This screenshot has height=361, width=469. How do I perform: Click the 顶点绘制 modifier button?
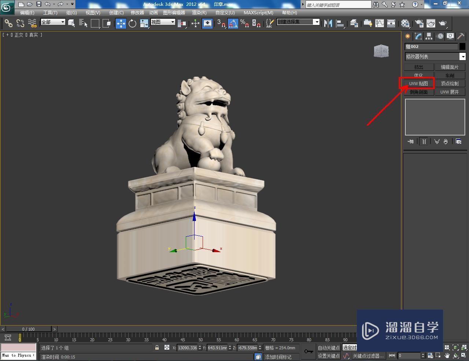[x=450, y=84]
